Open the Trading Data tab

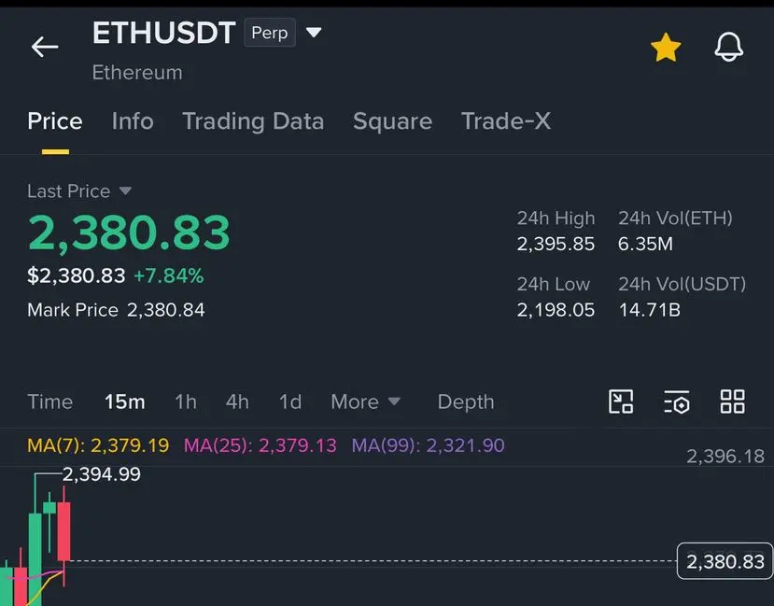[253, 121]
